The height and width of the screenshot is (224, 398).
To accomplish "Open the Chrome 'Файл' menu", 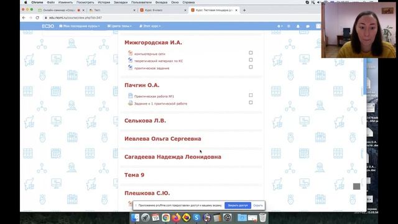I will coord(51,2).
